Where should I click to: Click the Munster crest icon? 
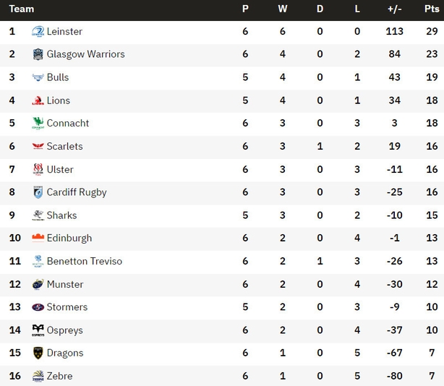(38, 284)
